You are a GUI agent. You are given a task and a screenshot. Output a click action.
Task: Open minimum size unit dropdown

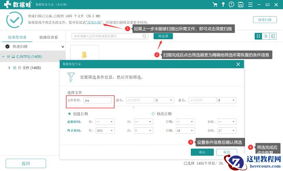(165, 100)
